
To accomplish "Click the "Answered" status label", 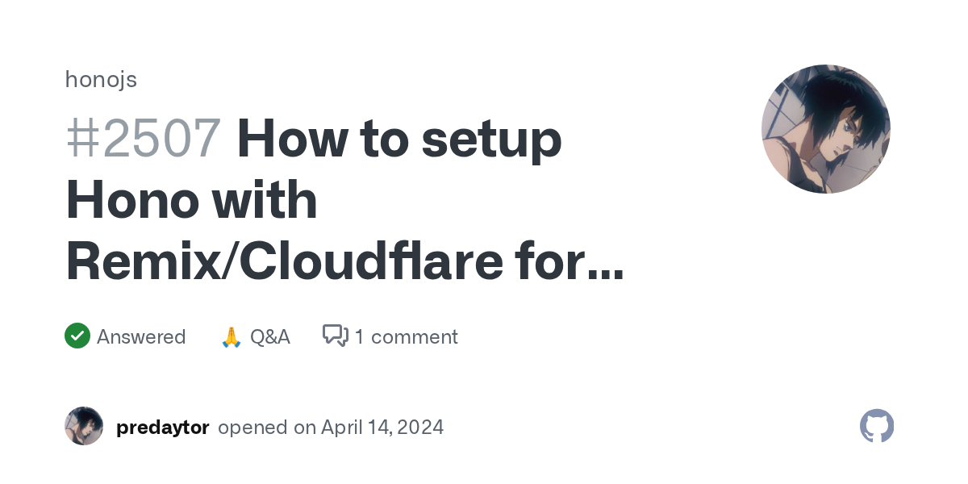I will [x=141, y=336].
